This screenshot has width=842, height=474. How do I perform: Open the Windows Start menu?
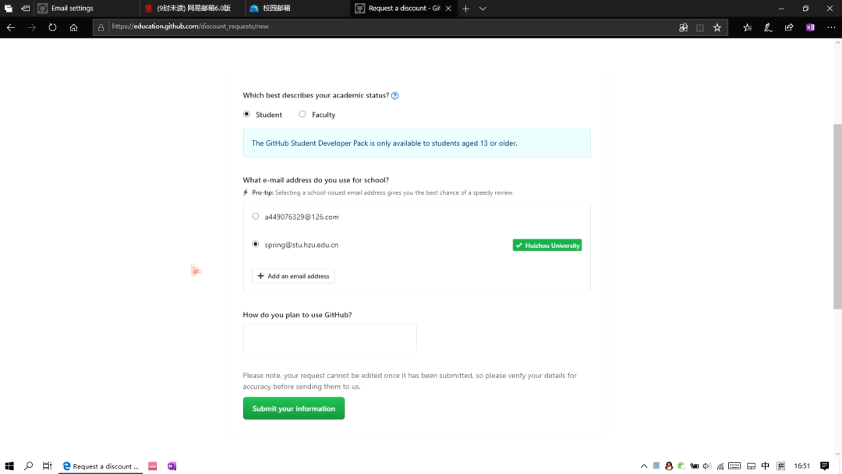pos(9,466)
